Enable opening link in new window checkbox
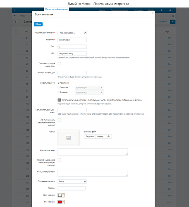Image resolution: width=189 pixels, height=207 pixels. pyautogui.click(x=59, y=64)
